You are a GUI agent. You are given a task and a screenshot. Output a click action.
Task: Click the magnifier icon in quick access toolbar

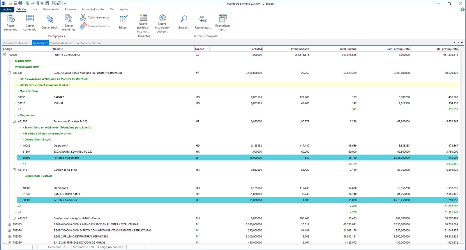coord(32,3)
